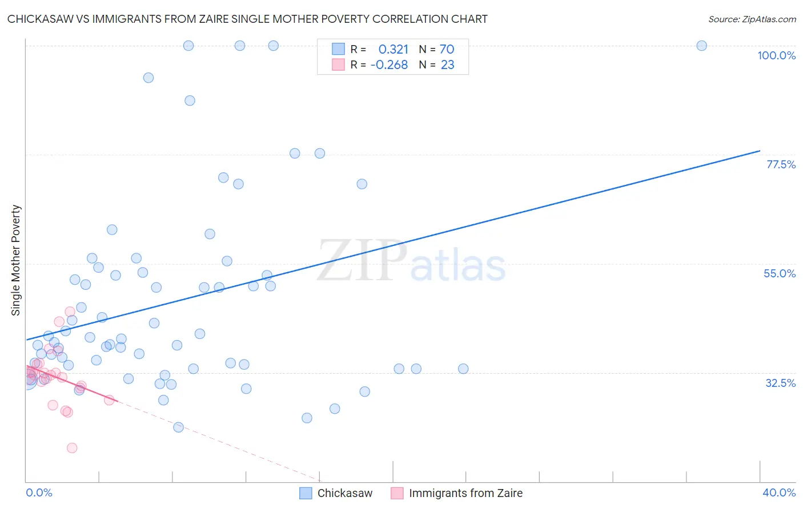The image size is (803, 509).
Task: Click the far-right blue data point at 100%
Action: click(701, 46)
